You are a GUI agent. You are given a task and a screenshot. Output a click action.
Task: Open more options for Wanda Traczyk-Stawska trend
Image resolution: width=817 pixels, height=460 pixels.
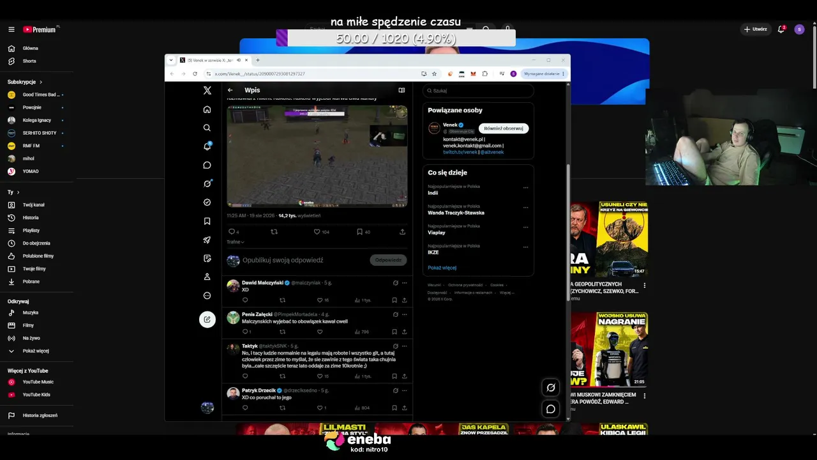(526, 208)
